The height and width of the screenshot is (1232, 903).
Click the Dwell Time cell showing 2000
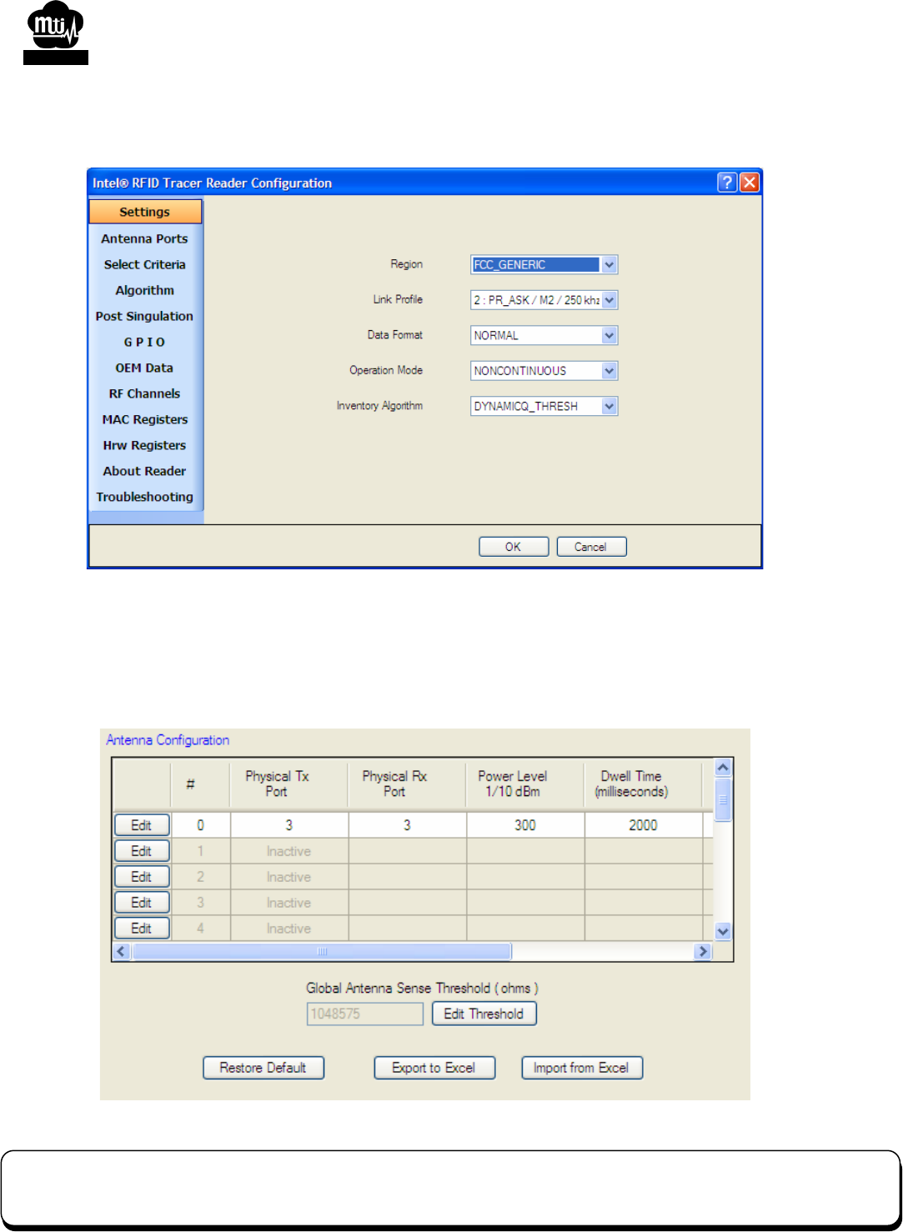(x=643, y=825)
